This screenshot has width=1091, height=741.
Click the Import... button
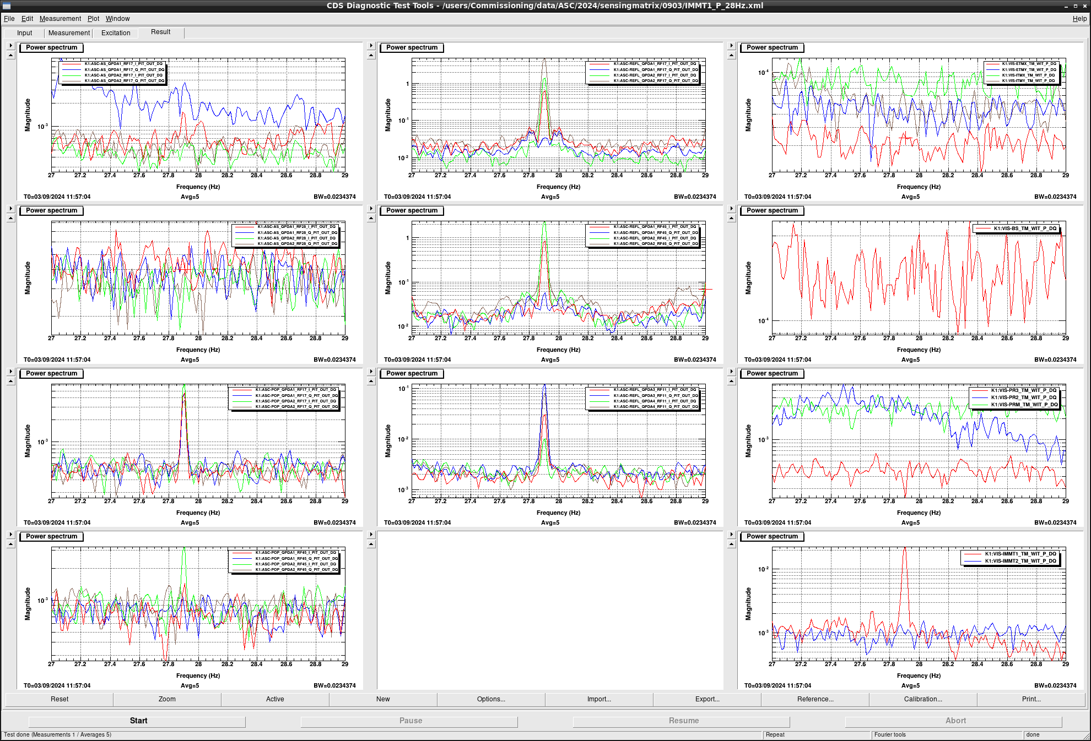point(599,699)
